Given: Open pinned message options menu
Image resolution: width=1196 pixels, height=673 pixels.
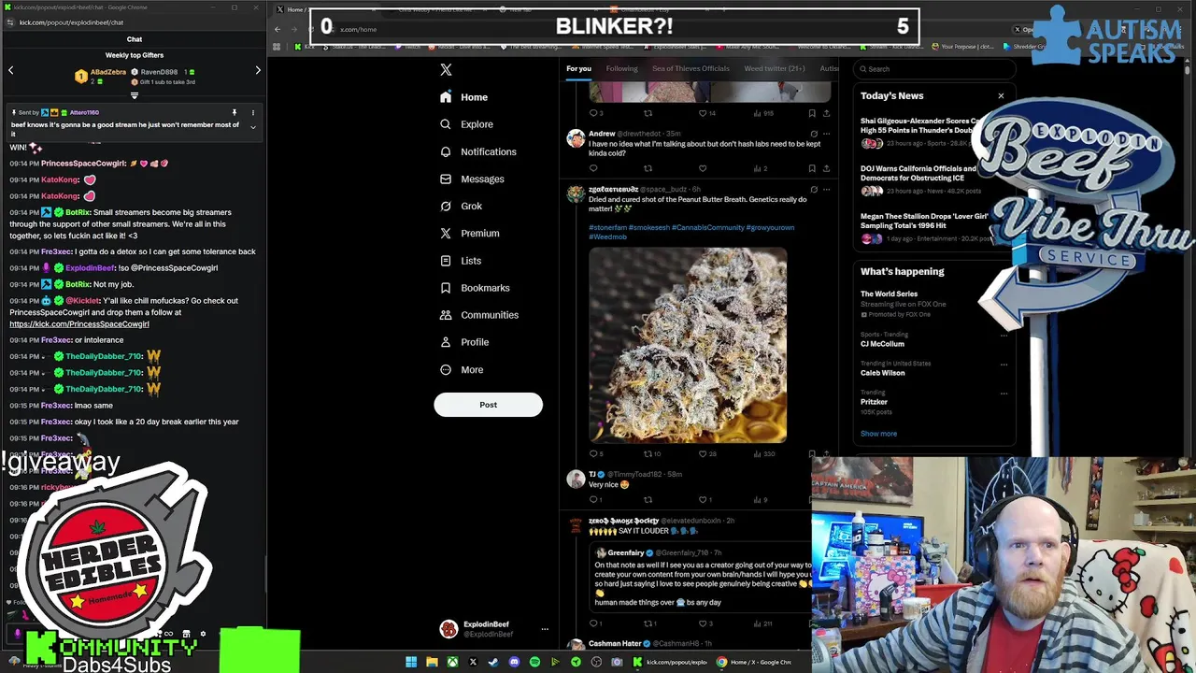Looking at the screenshot, I should click(x=252, y=112).
